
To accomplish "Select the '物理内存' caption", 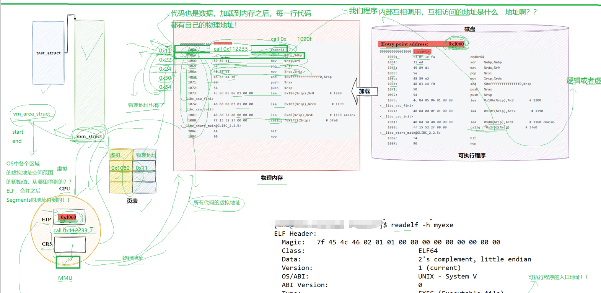I will click(x=272, y=178).
